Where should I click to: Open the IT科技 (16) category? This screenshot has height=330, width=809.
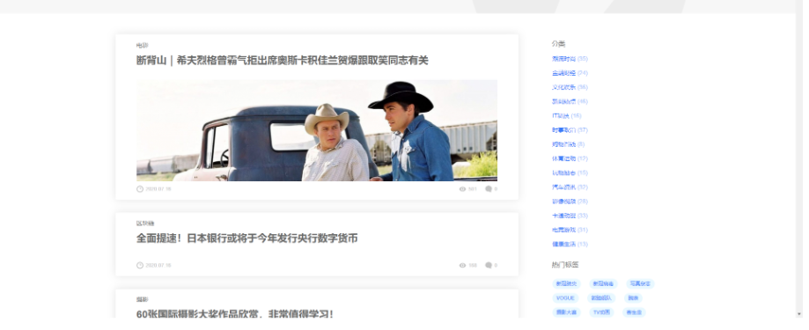[x=567, y=116]
